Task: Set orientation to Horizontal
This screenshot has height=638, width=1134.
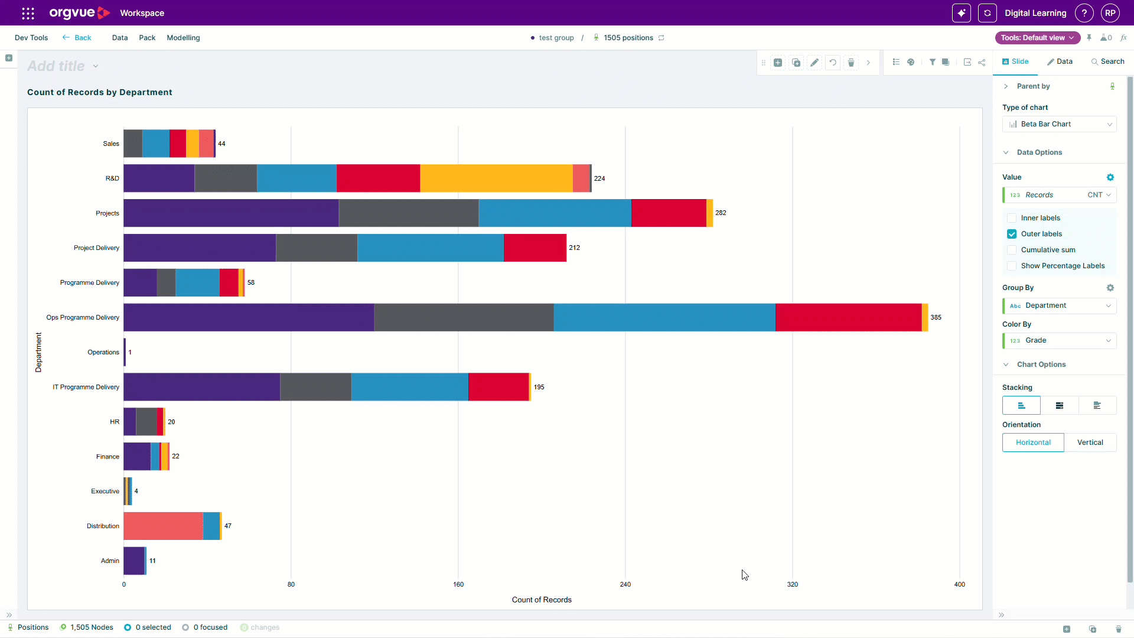Action: [x=1033, y=442]
